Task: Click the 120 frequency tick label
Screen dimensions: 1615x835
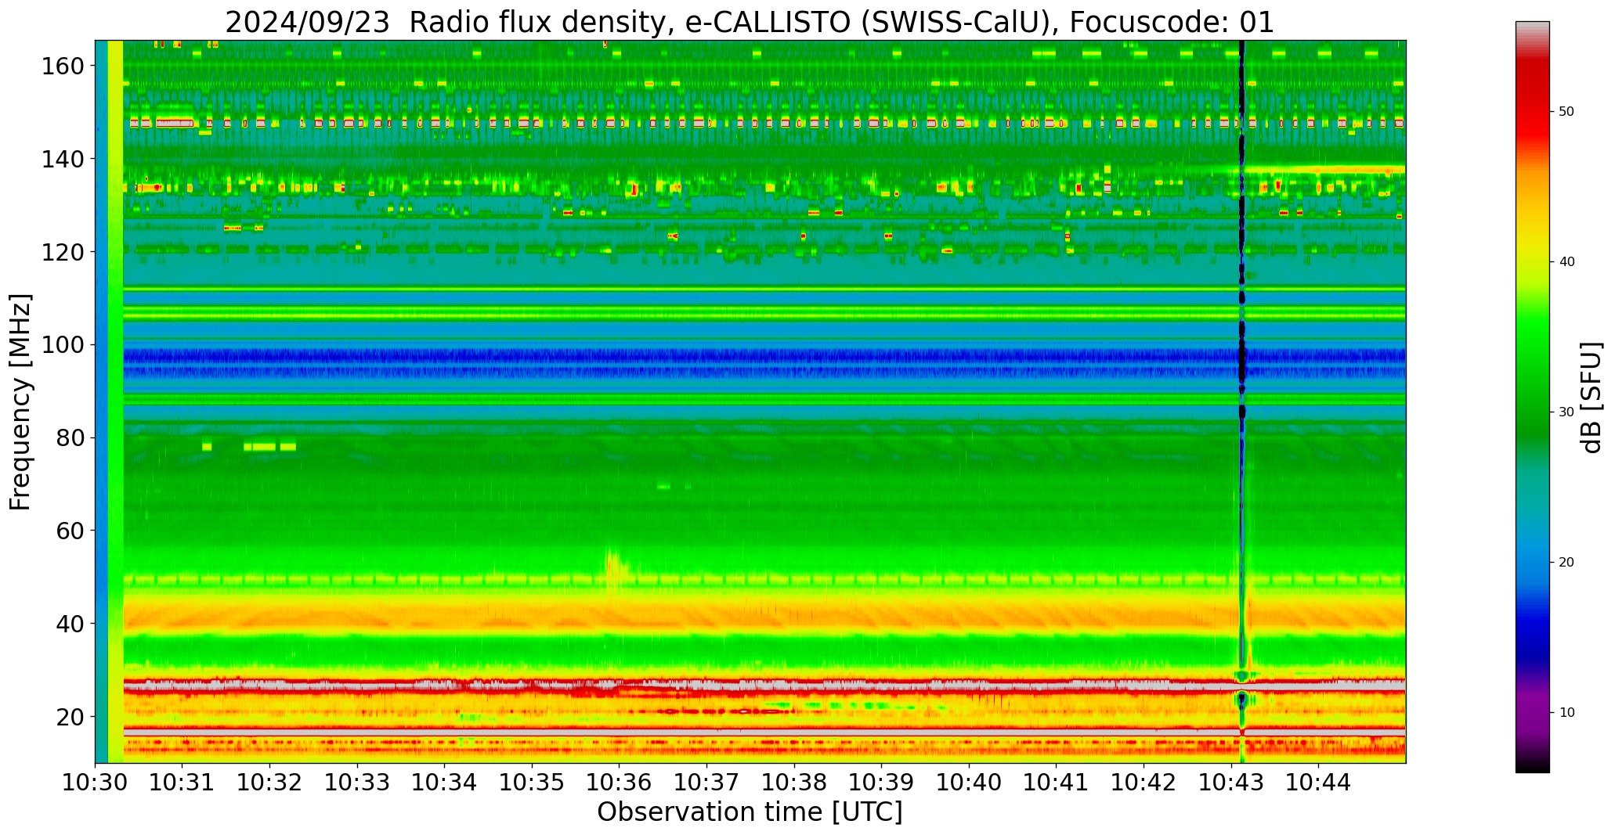Action: pyautogui.click(x=62, y=252)
